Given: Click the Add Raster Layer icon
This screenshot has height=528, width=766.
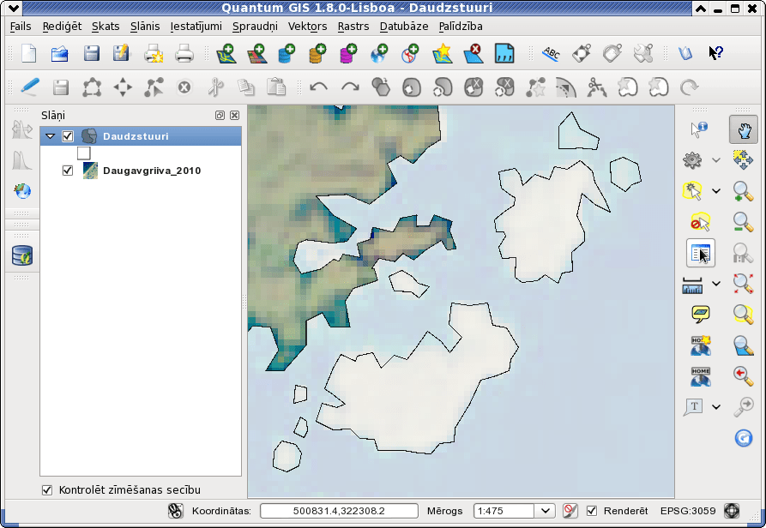Looking at the screenshot, I should 256,54.
